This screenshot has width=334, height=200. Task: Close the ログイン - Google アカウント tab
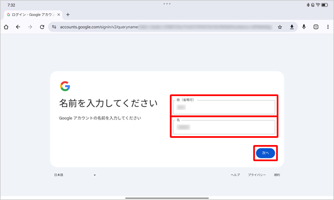coord(58,14)
